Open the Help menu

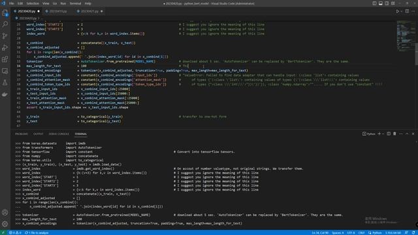pos(88,3)
